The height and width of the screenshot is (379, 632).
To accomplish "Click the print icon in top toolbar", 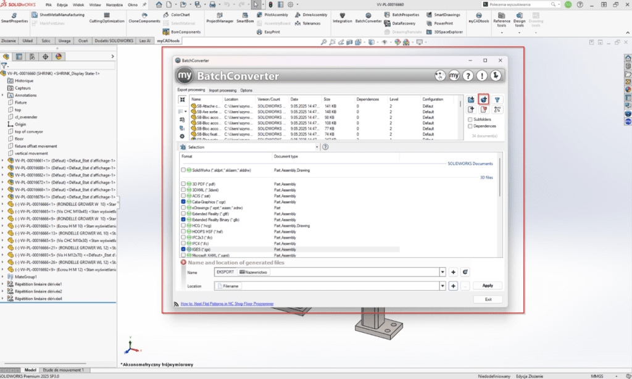I will 212,4.
